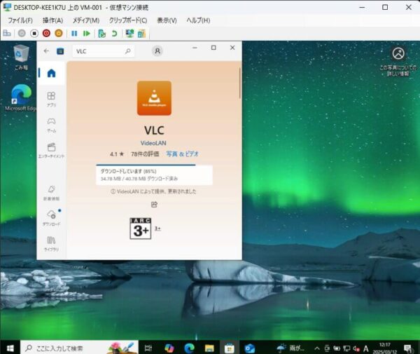Open the notification center icon
Viewport: 420px width, 354px height.
408,348
